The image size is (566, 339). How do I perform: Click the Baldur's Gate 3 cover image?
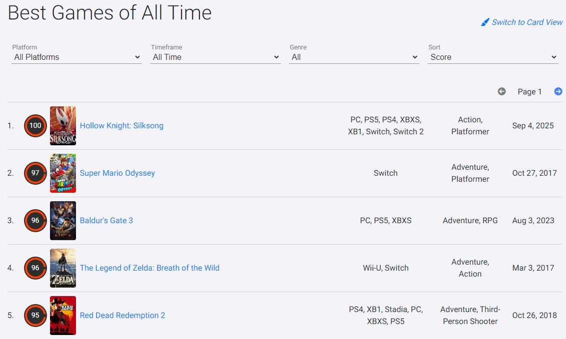coord(63,221)
